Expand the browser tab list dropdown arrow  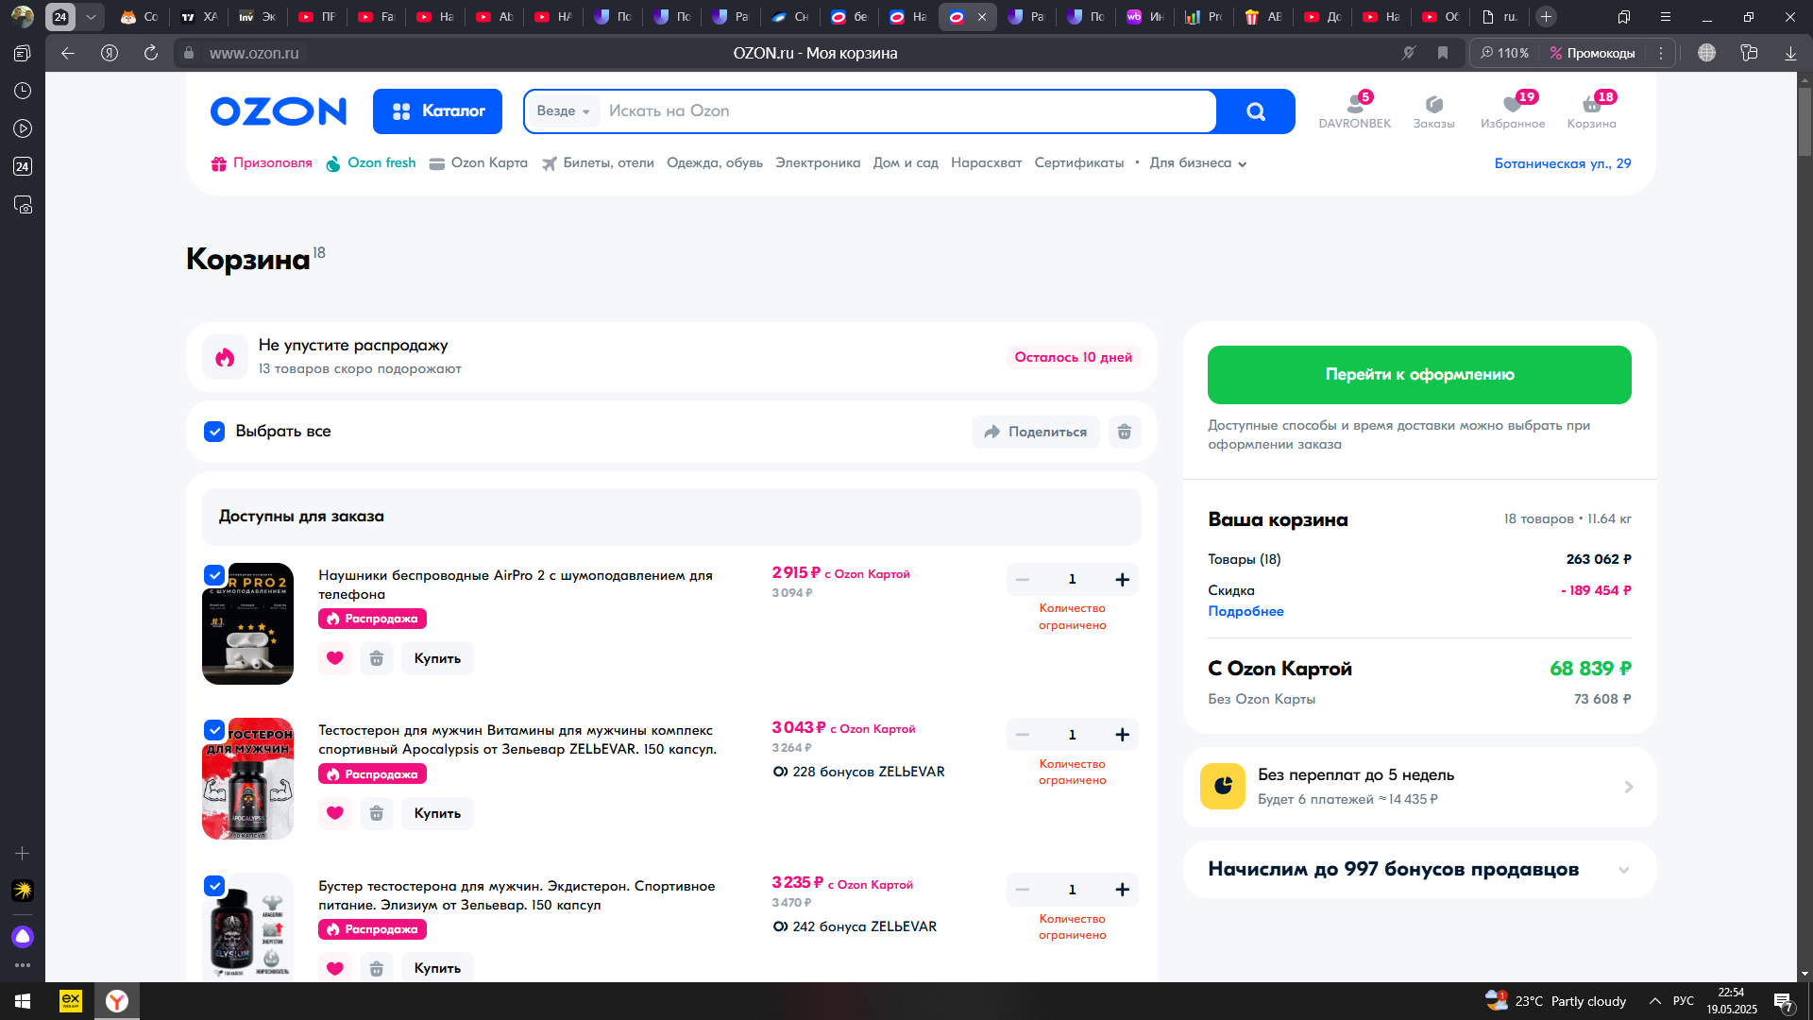point(91,17)
